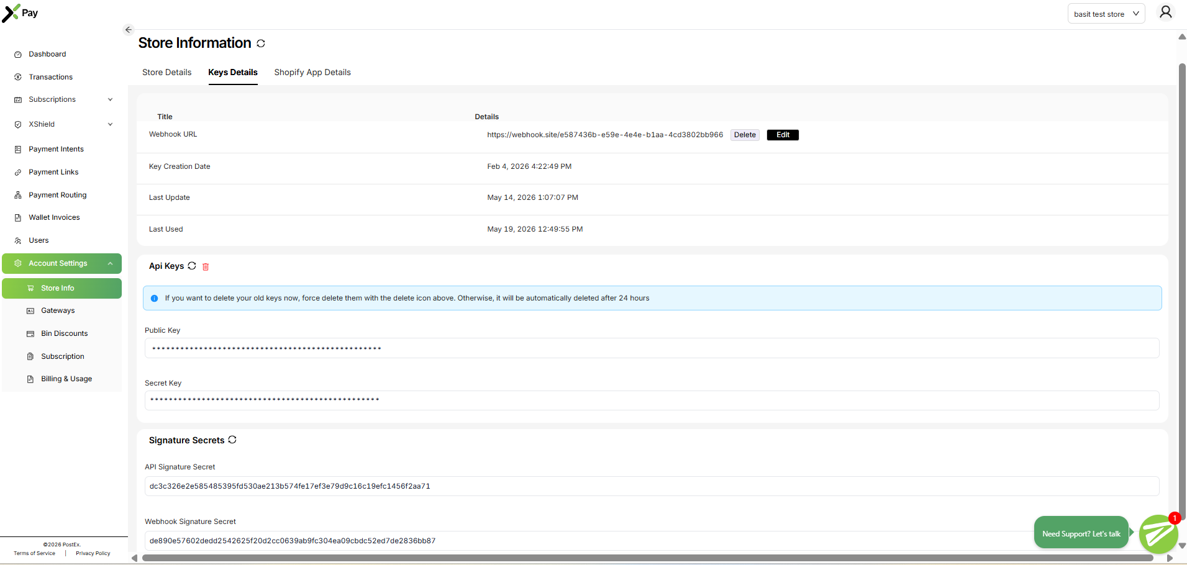Screen dimensions: 1187x565
Task: Click the XPay logo
Action: point(20,13)
